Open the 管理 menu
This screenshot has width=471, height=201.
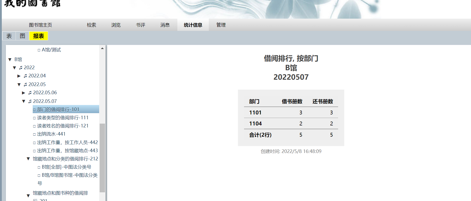[x=221, y=25]
